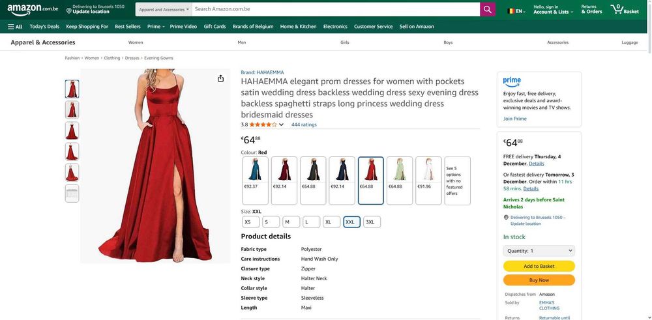
Task: Choose the white dress colour priced €91.96
Action: (x=429, y=181)
